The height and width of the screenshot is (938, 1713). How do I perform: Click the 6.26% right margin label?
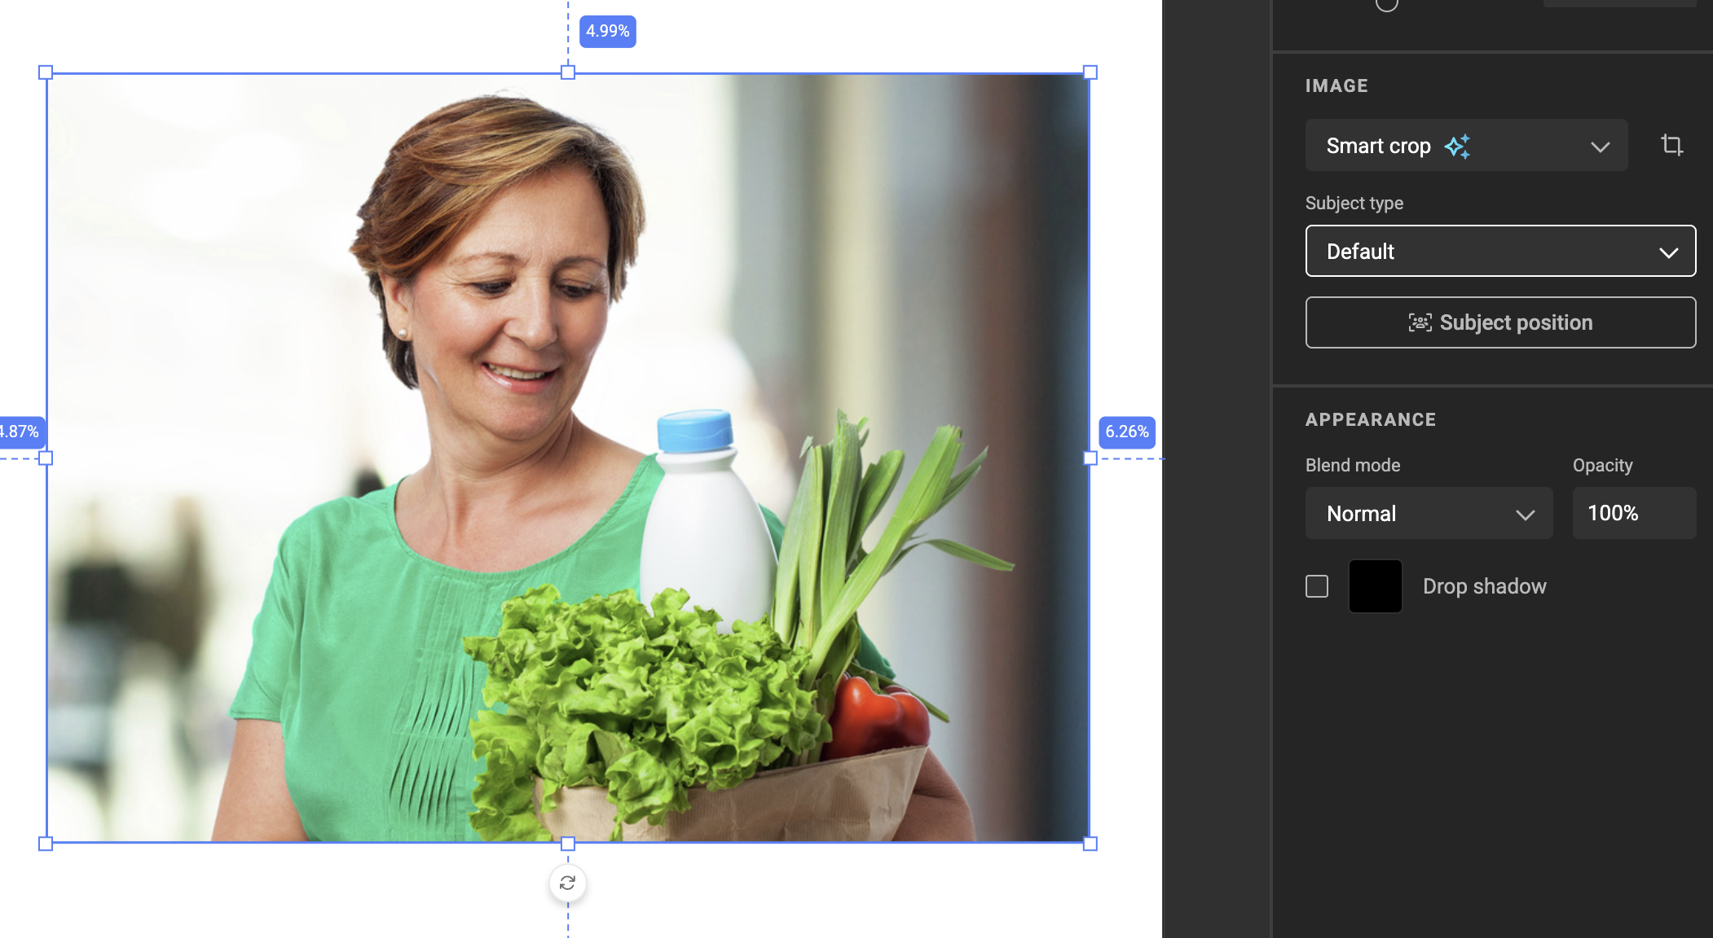click(1127, 432)
